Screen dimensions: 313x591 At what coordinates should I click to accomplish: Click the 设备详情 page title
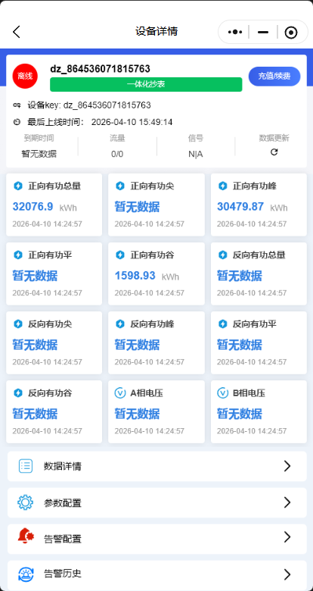(156, 31)
